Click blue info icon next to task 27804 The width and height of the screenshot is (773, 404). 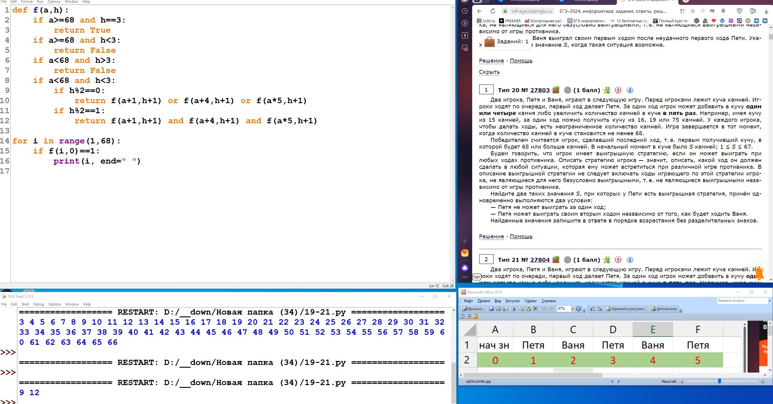click(x=629, y=260)
